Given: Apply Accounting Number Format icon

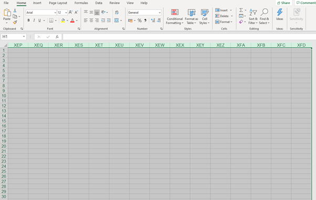Looking at the screenshot, I should (x=130, y=20).
